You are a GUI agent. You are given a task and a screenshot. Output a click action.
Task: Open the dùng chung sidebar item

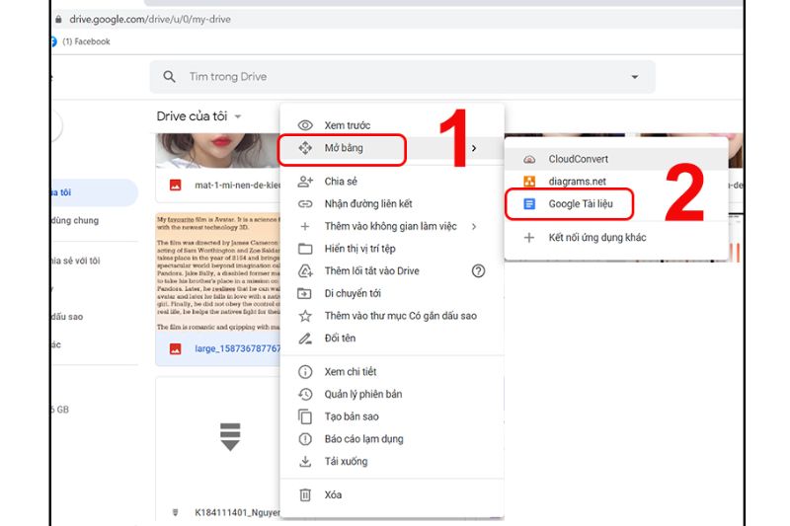76,220
